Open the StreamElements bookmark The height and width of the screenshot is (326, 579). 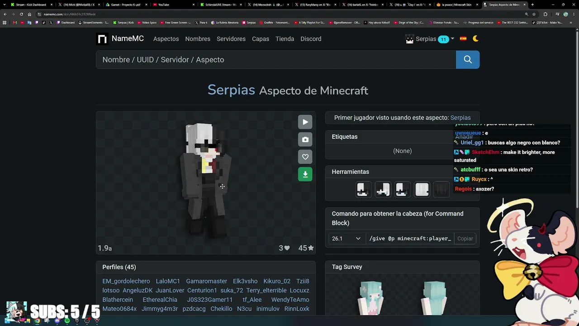pyautogui.click(x=94, y=23)
